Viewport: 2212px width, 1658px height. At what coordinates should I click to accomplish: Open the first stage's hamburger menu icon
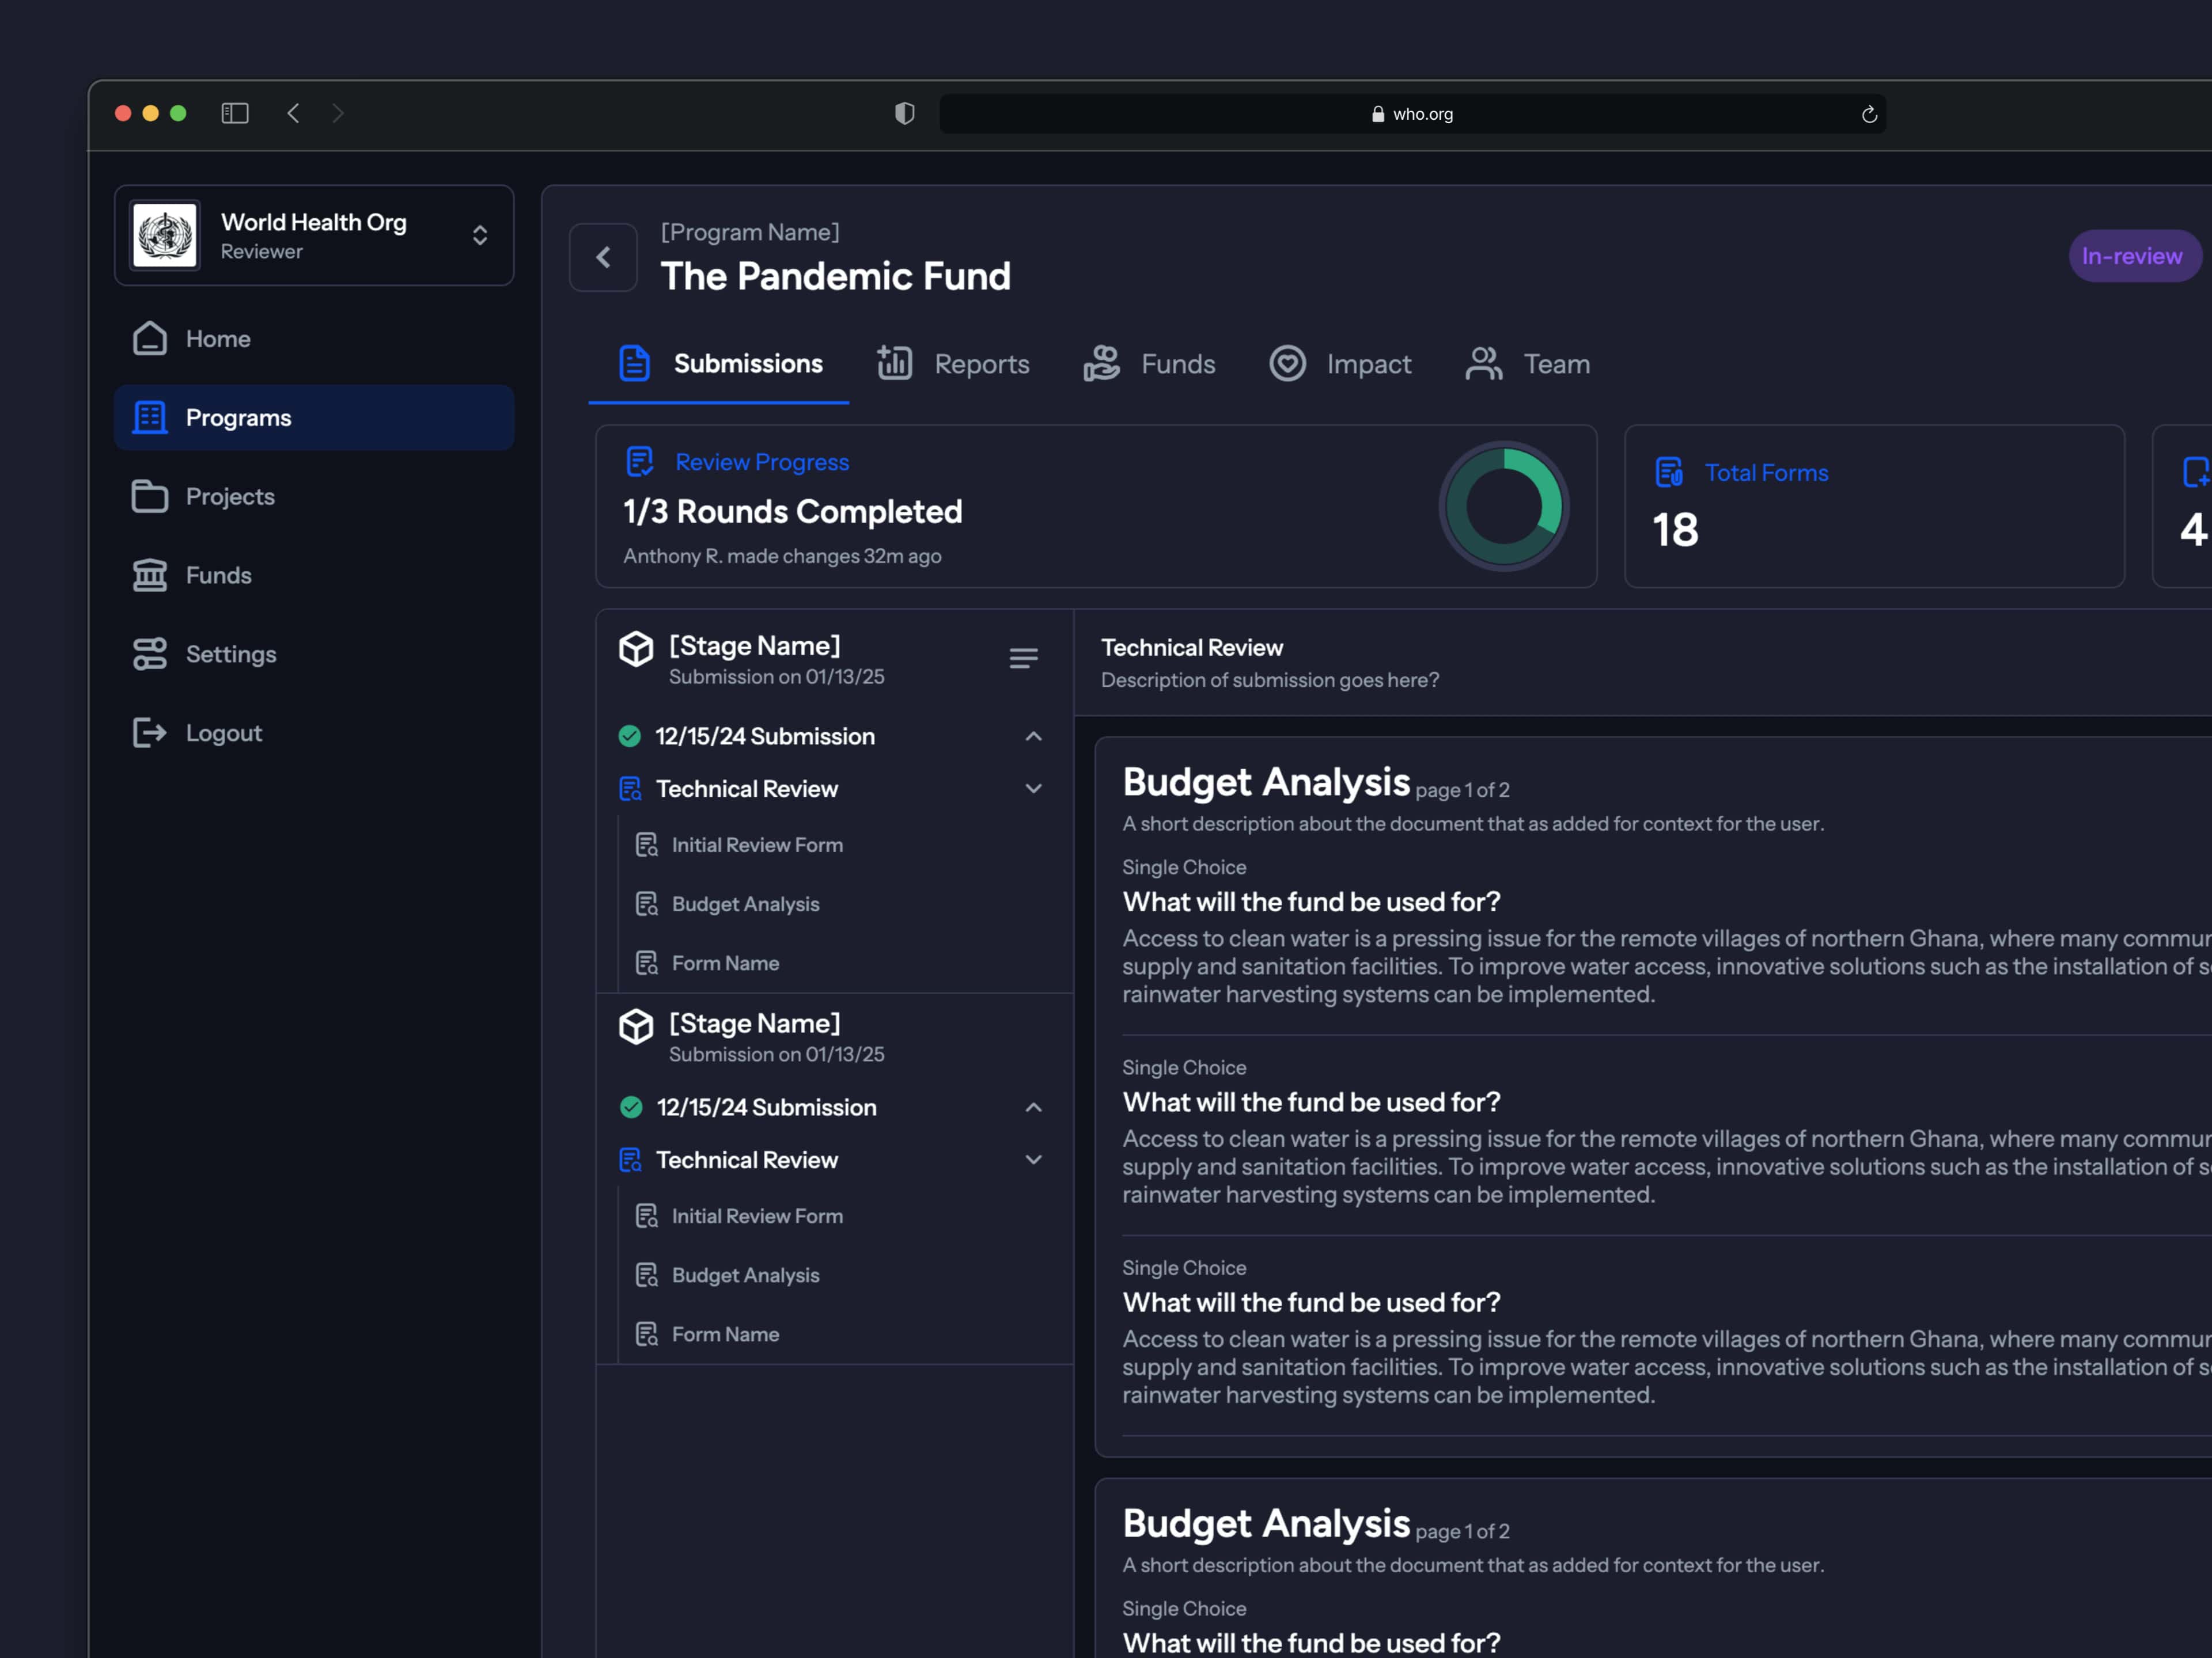(x=1023, y=659)
